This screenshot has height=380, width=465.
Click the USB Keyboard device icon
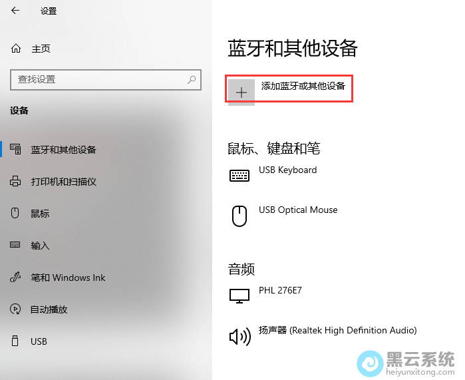pos(239,175)
